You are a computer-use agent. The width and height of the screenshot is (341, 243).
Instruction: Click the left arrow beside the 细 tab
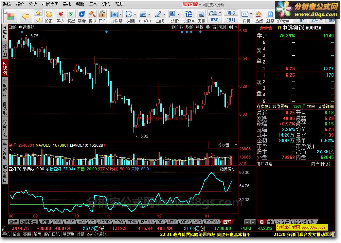(x=247, y=222)
